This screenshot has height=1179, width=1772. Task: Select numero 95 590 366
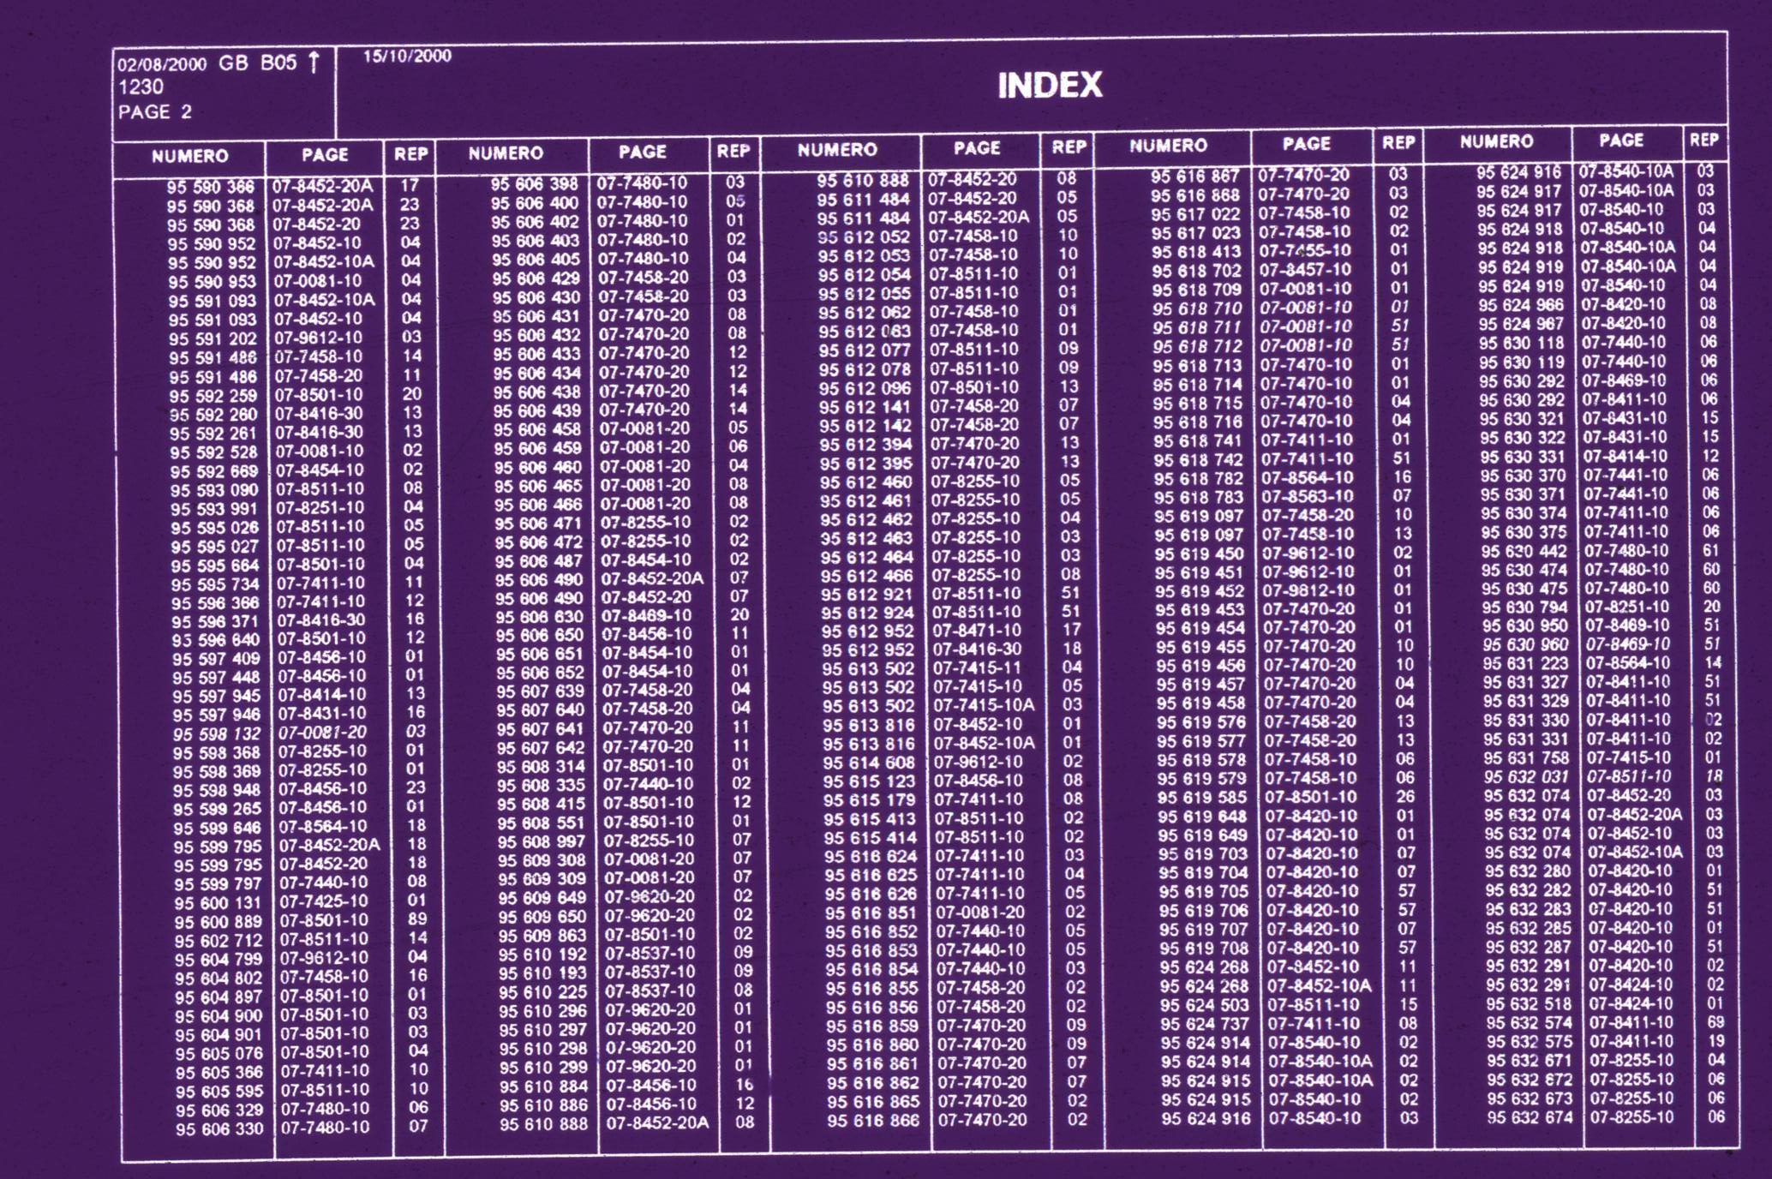[x=211, y=187]
